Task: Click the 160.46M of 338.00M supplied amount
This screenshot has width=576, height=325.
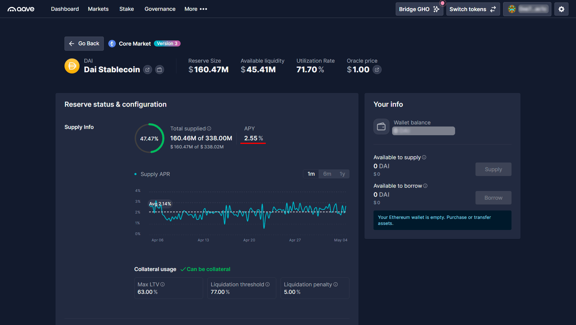Action: point(201,138)
